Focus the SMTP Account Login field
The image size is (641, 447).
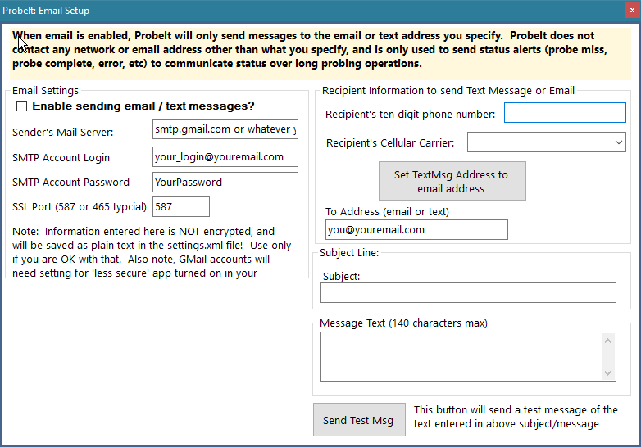225,157
